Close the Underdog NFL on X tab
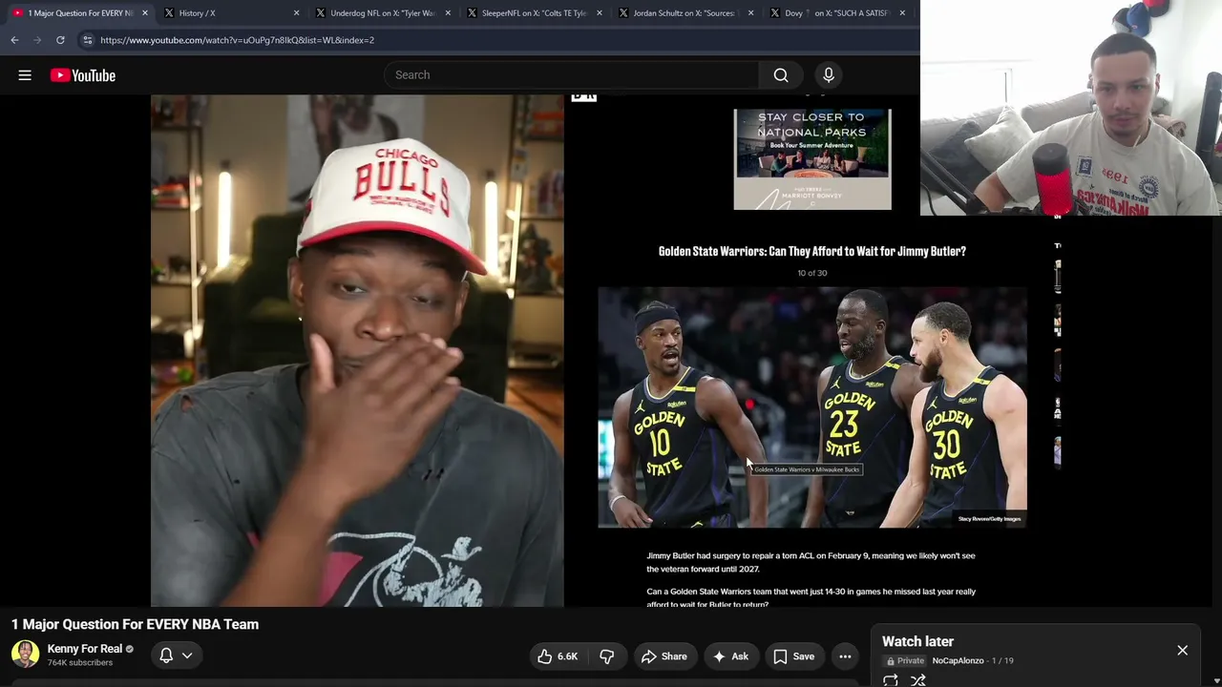Image resolution: width=1222 pixels, height=687 pixels. (448, 13)
